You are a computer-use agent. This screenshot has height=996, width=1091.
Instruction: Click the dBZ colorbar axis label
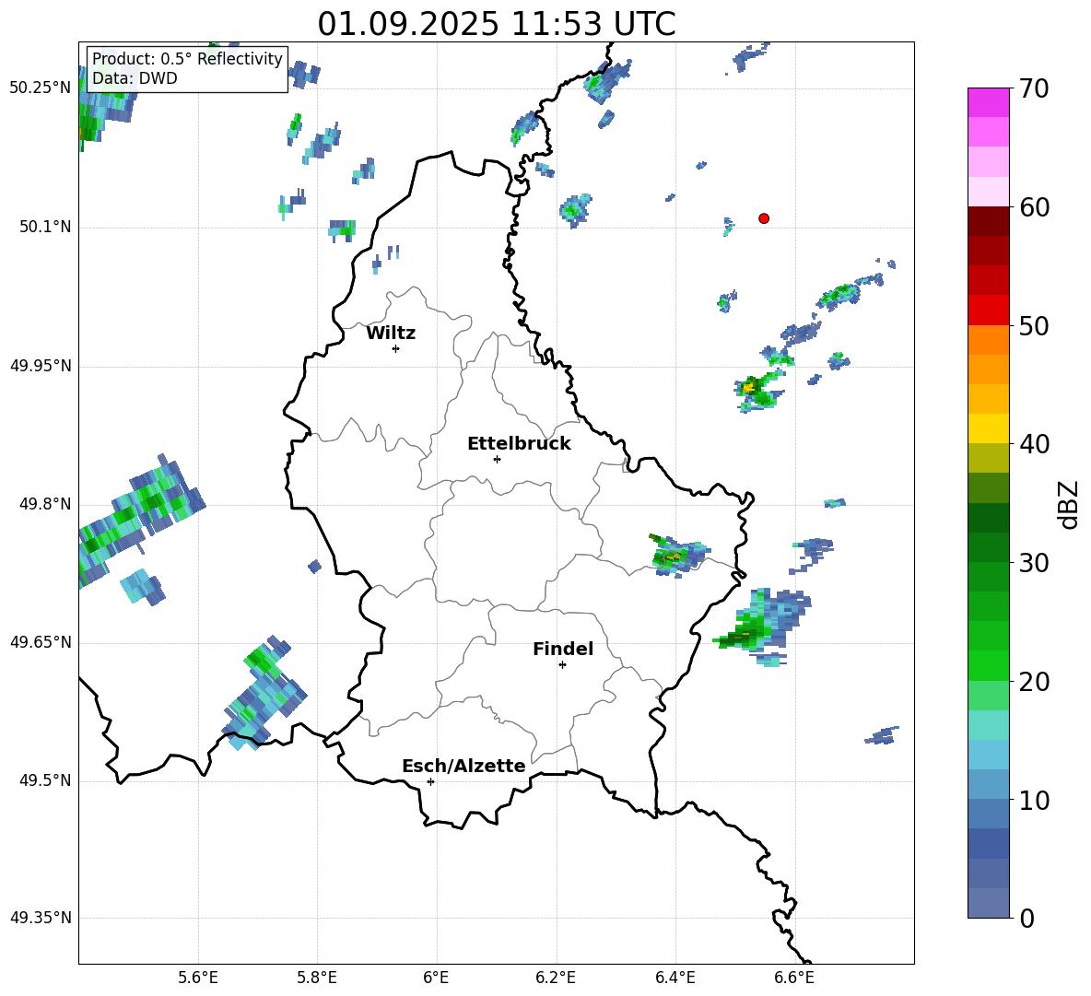[1069, 505]
